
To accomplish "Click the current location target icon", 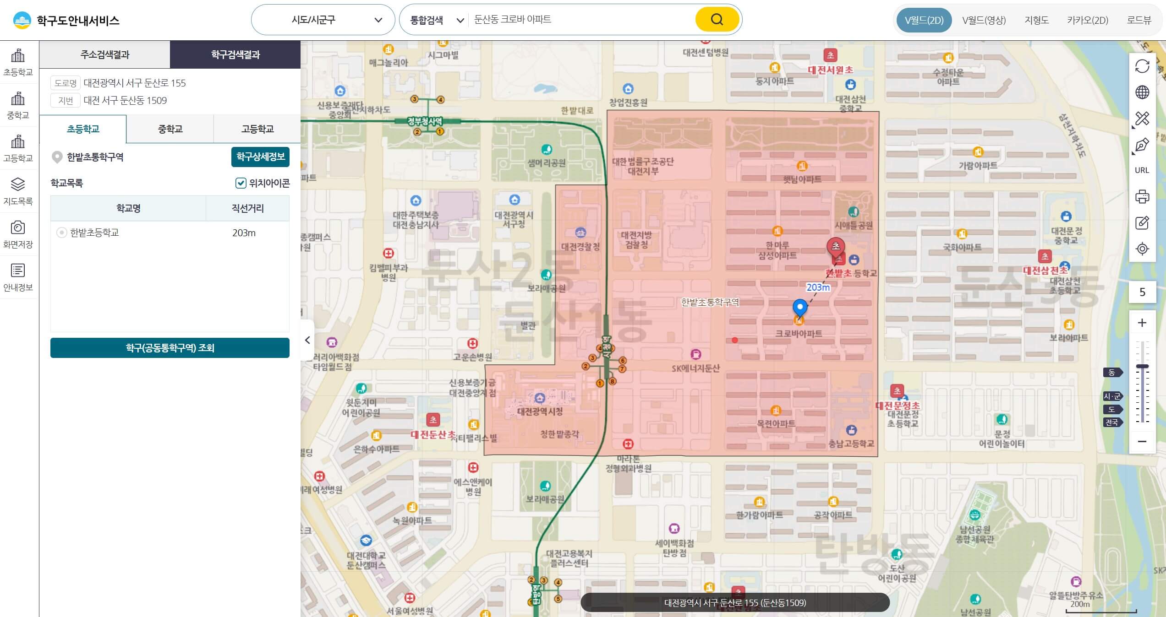I will pos(1142,249).
